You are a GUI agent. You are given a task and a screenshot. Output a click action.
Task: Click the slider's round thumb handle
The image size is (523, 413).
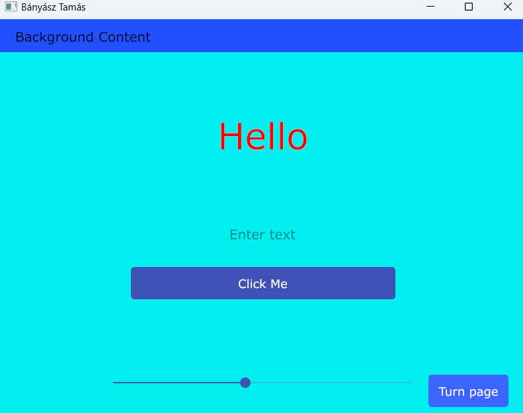(245, 383)
